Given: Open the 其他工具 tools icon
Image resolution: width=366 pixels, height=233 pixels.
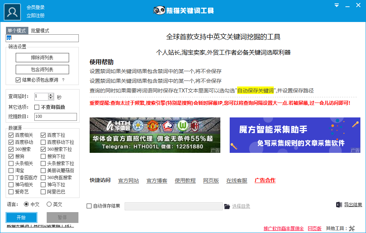Looking at the screenshot, I should pos(352,228).
